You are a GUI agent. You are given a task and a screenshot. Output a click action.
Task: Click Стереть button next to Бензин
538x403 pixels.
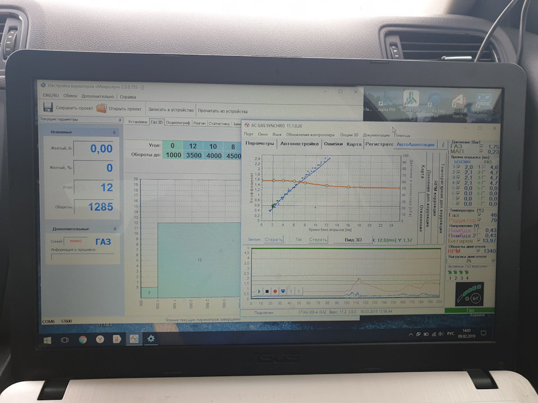coord(273,240)
